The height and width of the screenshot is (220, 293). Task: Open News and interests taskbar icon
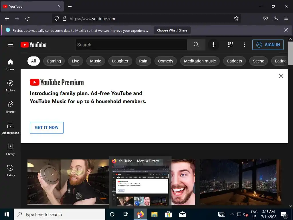click(222, 214)
